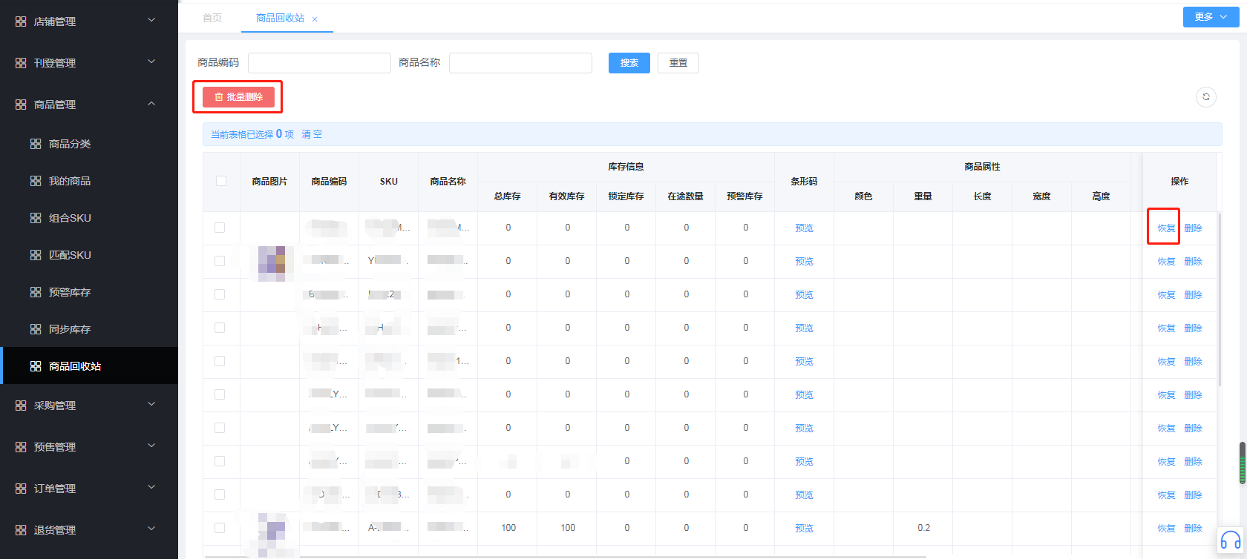Screen dimensions: 1247x559
Task: Click the 店铺管理 grid icon in sidebar
Action: [21, 21]
